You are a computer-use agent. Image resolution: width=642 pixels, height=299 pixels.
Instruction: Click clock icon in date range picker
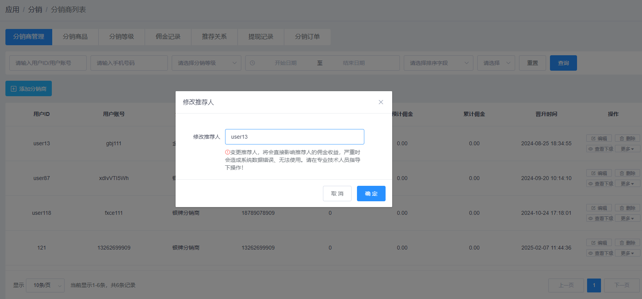pos(253,63)
